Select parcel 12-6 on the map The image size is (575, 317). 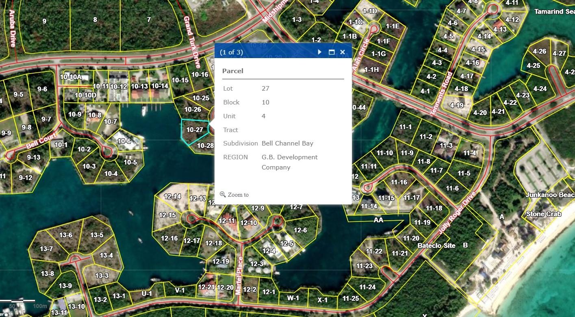(300, 230)
